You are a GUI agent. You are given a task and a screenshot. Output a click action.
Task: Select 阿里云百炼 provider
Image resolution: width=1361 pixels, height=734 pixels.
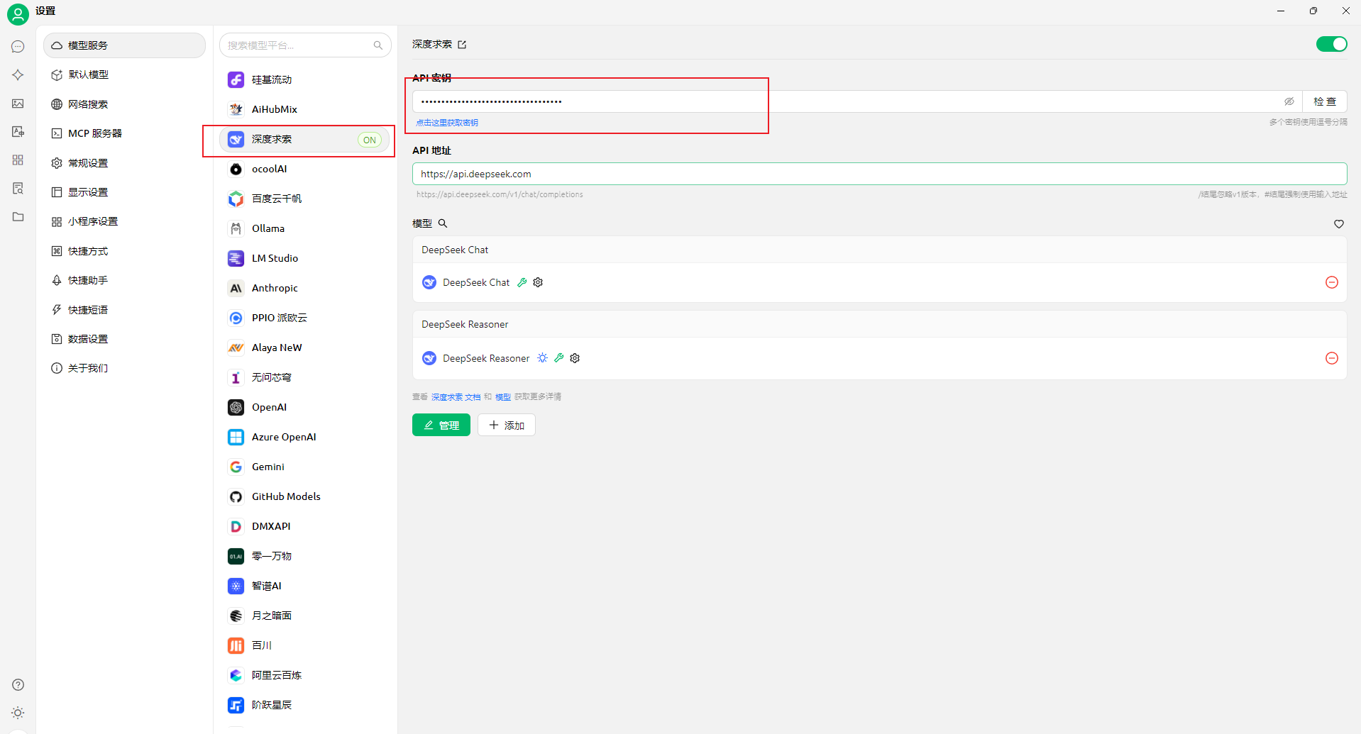pyautogui.click(x=304, y=675)
